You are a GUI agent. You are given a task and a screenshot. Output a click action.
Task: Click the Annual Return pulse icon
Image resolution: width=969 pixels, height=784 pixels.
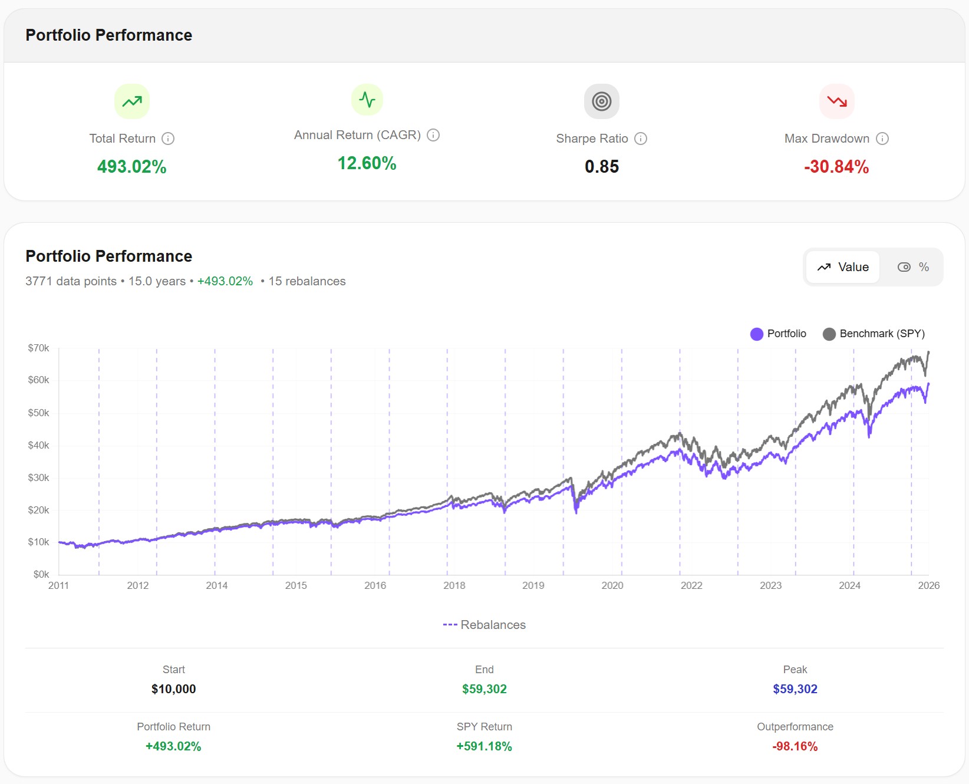[x=367, y=101]
